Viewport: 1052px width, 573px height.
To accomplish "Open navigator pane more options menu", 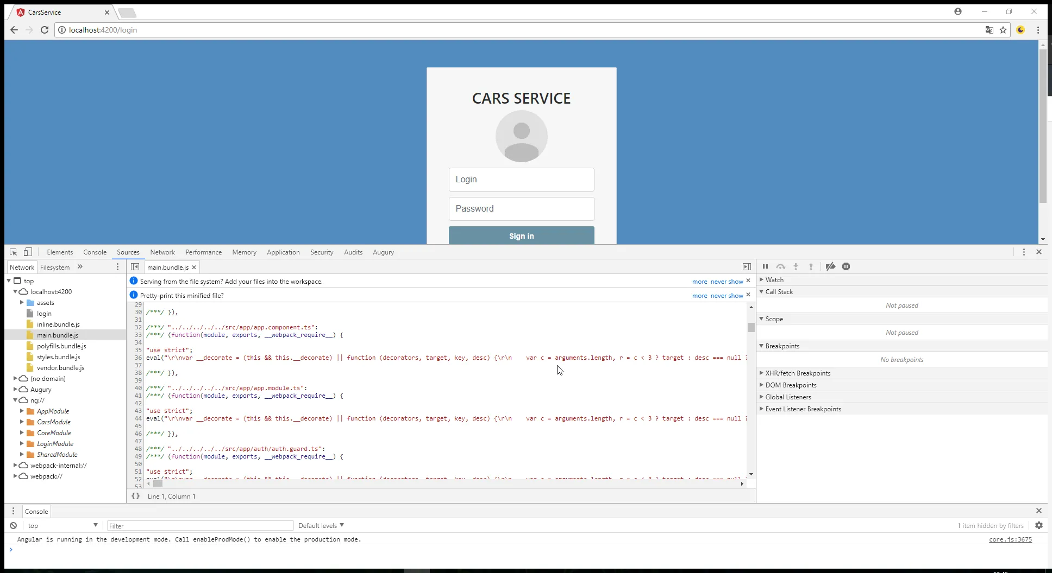I will [117, 267].
